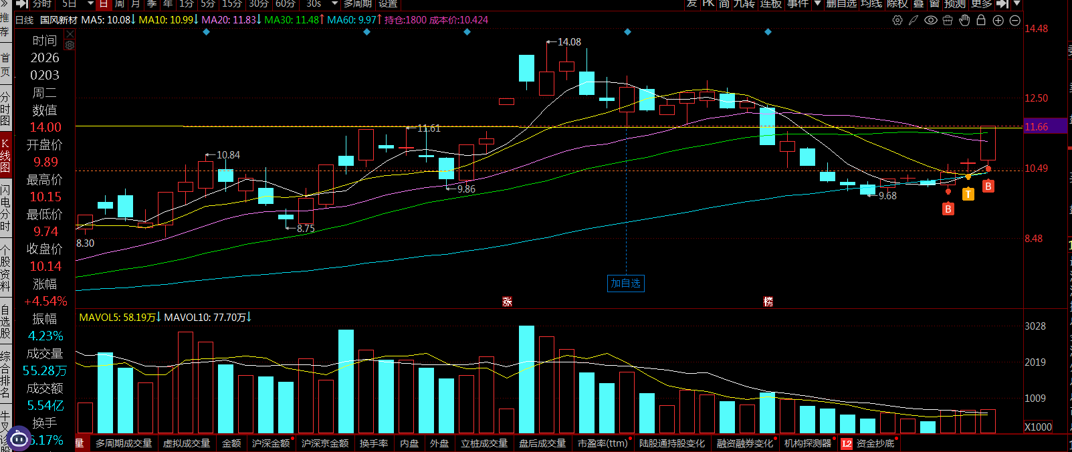Toggle 均线 moving averages display
The height and width of the screenshot is (452, 1072).
(871, 3)
